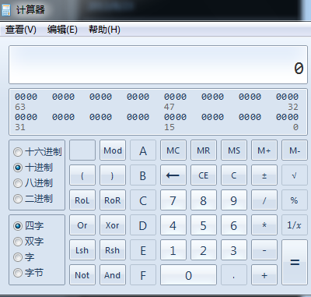The image size is (311, 297).
Task: Click the multiply asterisk button
Action: coord(264,225)
